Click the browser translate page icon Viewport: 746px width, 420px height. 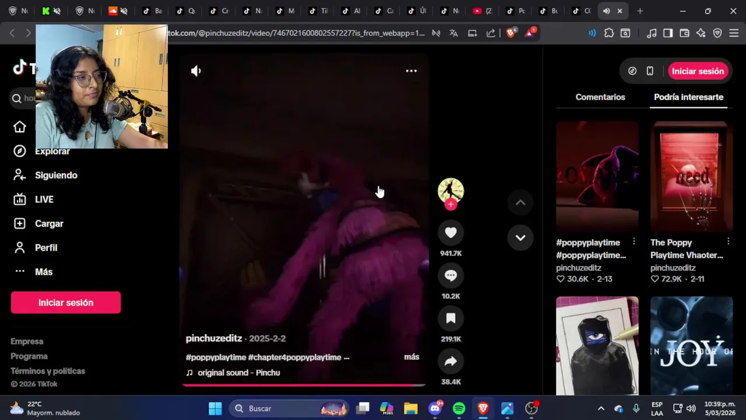coord(453,33)
